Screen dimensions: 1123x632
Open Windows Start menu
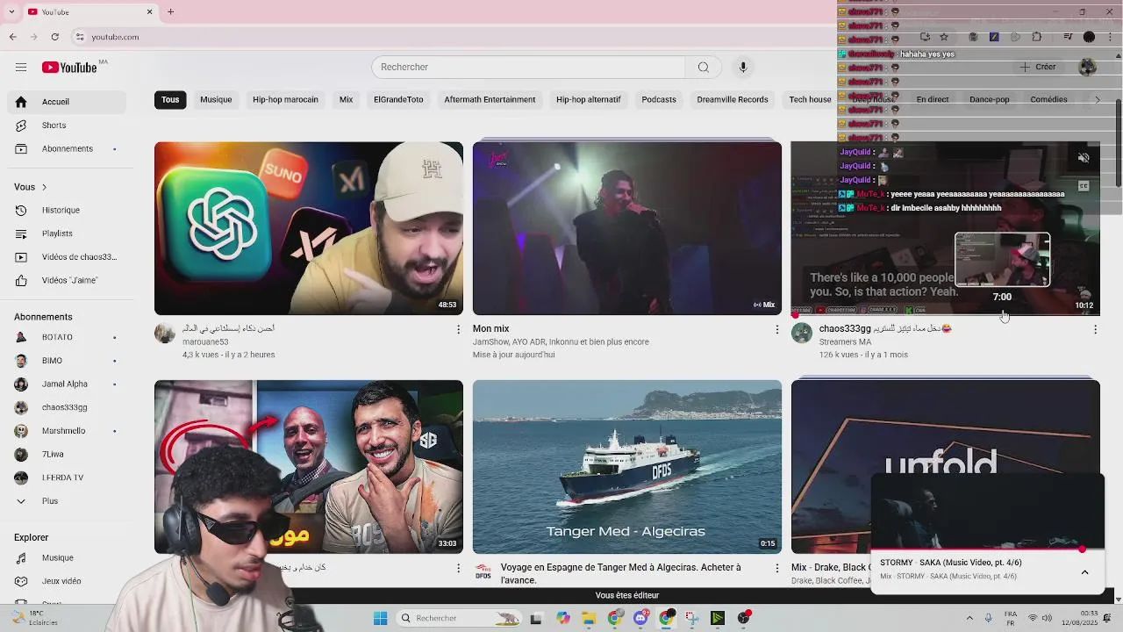[380, 618]
